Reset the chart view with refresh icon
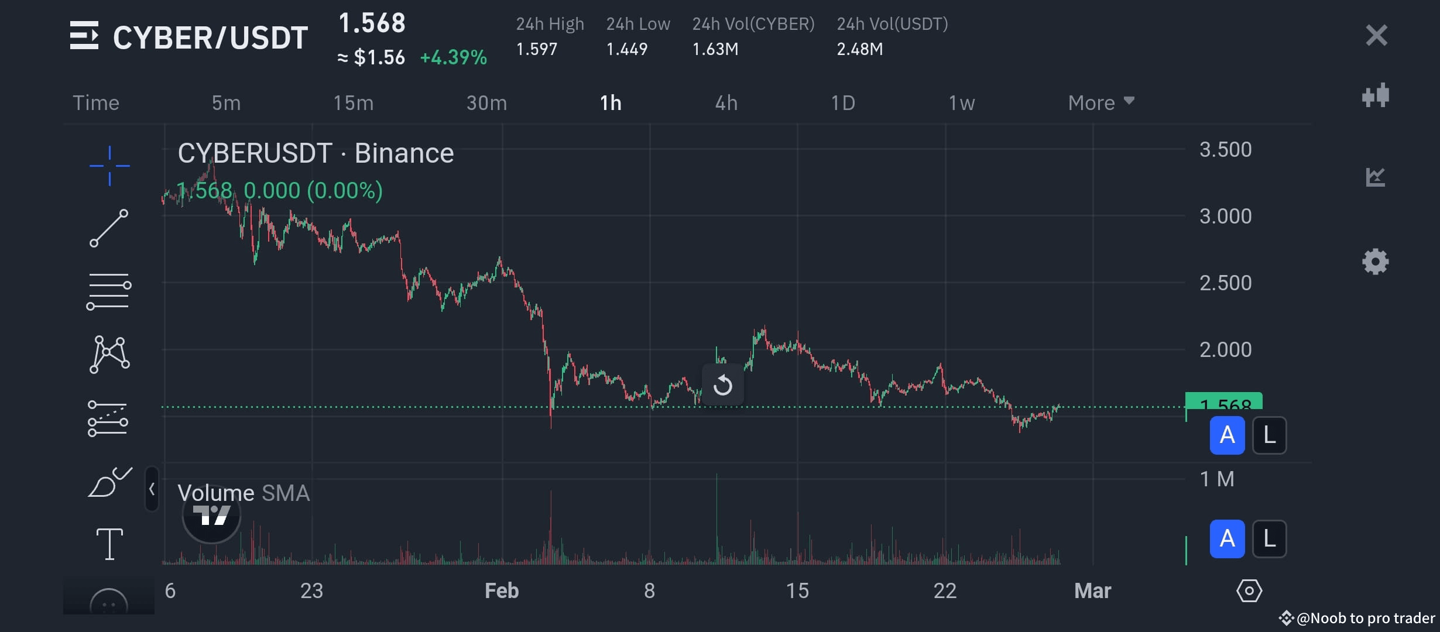The image size is (1440, 632). (723, 384)
